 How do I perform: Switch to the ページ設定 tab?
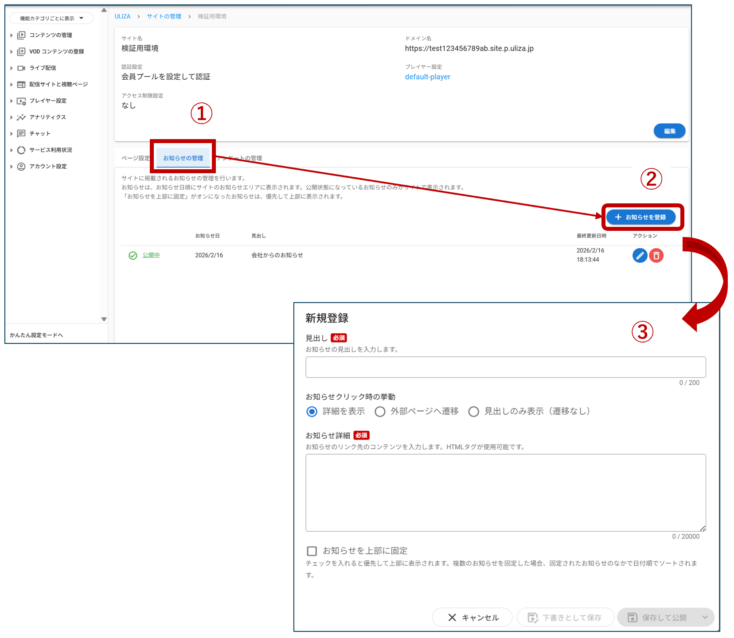pyautogui.click(x=136, y=158)
